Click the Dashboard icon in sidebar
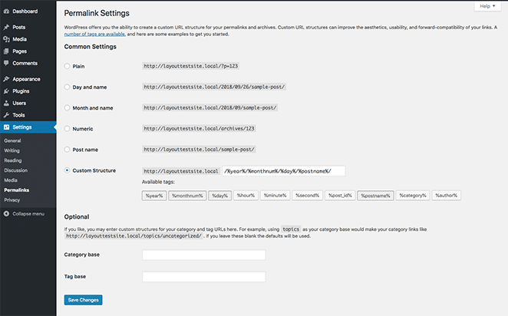This screenshot has width=508, height=316. [6, 12]
